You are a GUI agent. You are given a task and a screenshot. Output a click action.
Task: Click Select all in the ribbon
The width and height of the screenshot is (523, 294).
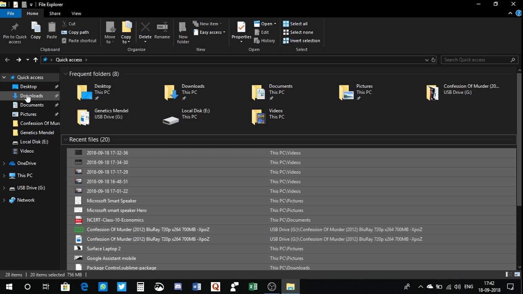(295, 24)
